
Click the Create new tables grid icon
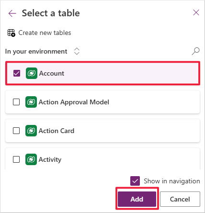(x=11, y=33)
